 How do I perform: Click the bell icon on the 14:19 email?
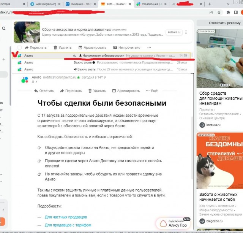pyautogui.click(x=80, y=55)
